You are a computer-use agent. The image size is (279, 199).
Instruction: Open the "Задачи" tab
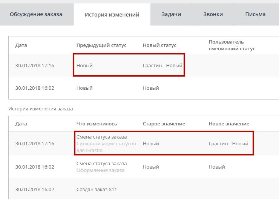point(171,15)
